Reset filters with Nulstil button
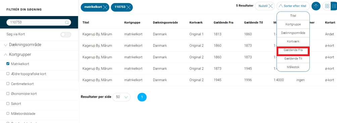Viewport: 337px width, 123px height. [265, 6]
